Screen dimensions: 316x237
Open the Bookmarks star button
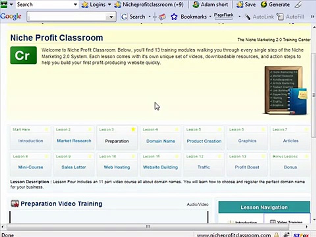[x=189, y=17]
